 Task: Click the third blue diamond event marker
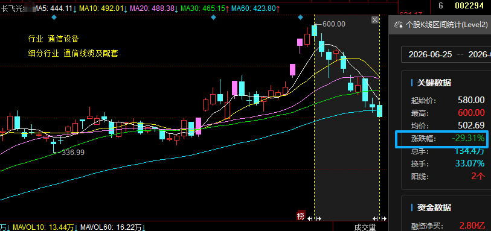point(301,17)
